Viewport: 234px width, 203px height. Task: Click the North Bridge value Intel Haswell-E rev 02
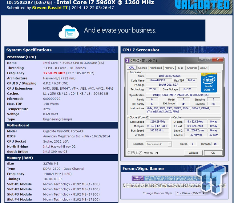pos(59,147)
